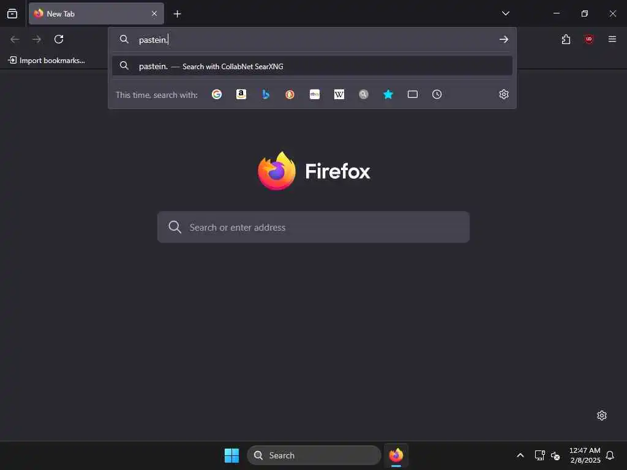Expand the list all tabs dropdown
The image size is (627, 470).
pos(505,13)
